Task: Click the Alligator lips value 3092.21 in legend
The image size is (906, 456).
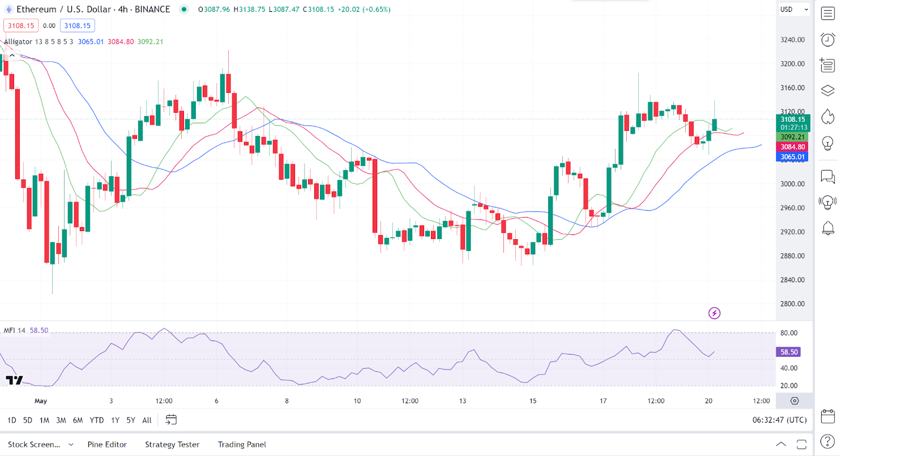Action: pyautogui.click(x=150, y=42)
